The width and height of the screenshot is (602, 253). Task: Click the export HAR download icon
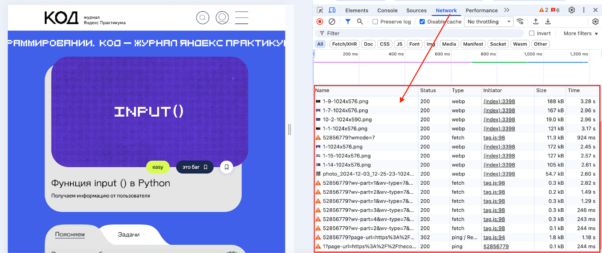tap(548, 22)
